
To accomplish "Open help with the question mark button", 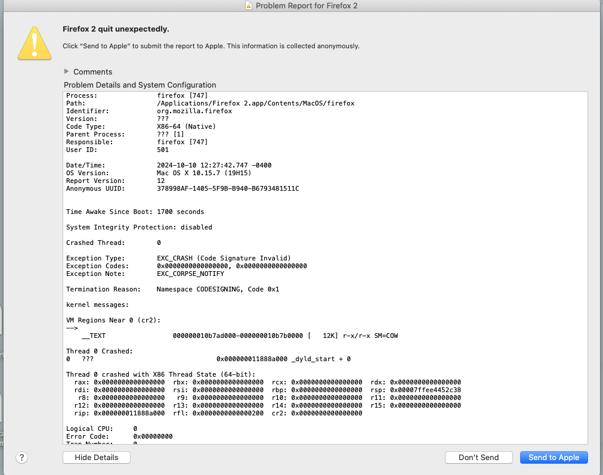I will 21,457.
